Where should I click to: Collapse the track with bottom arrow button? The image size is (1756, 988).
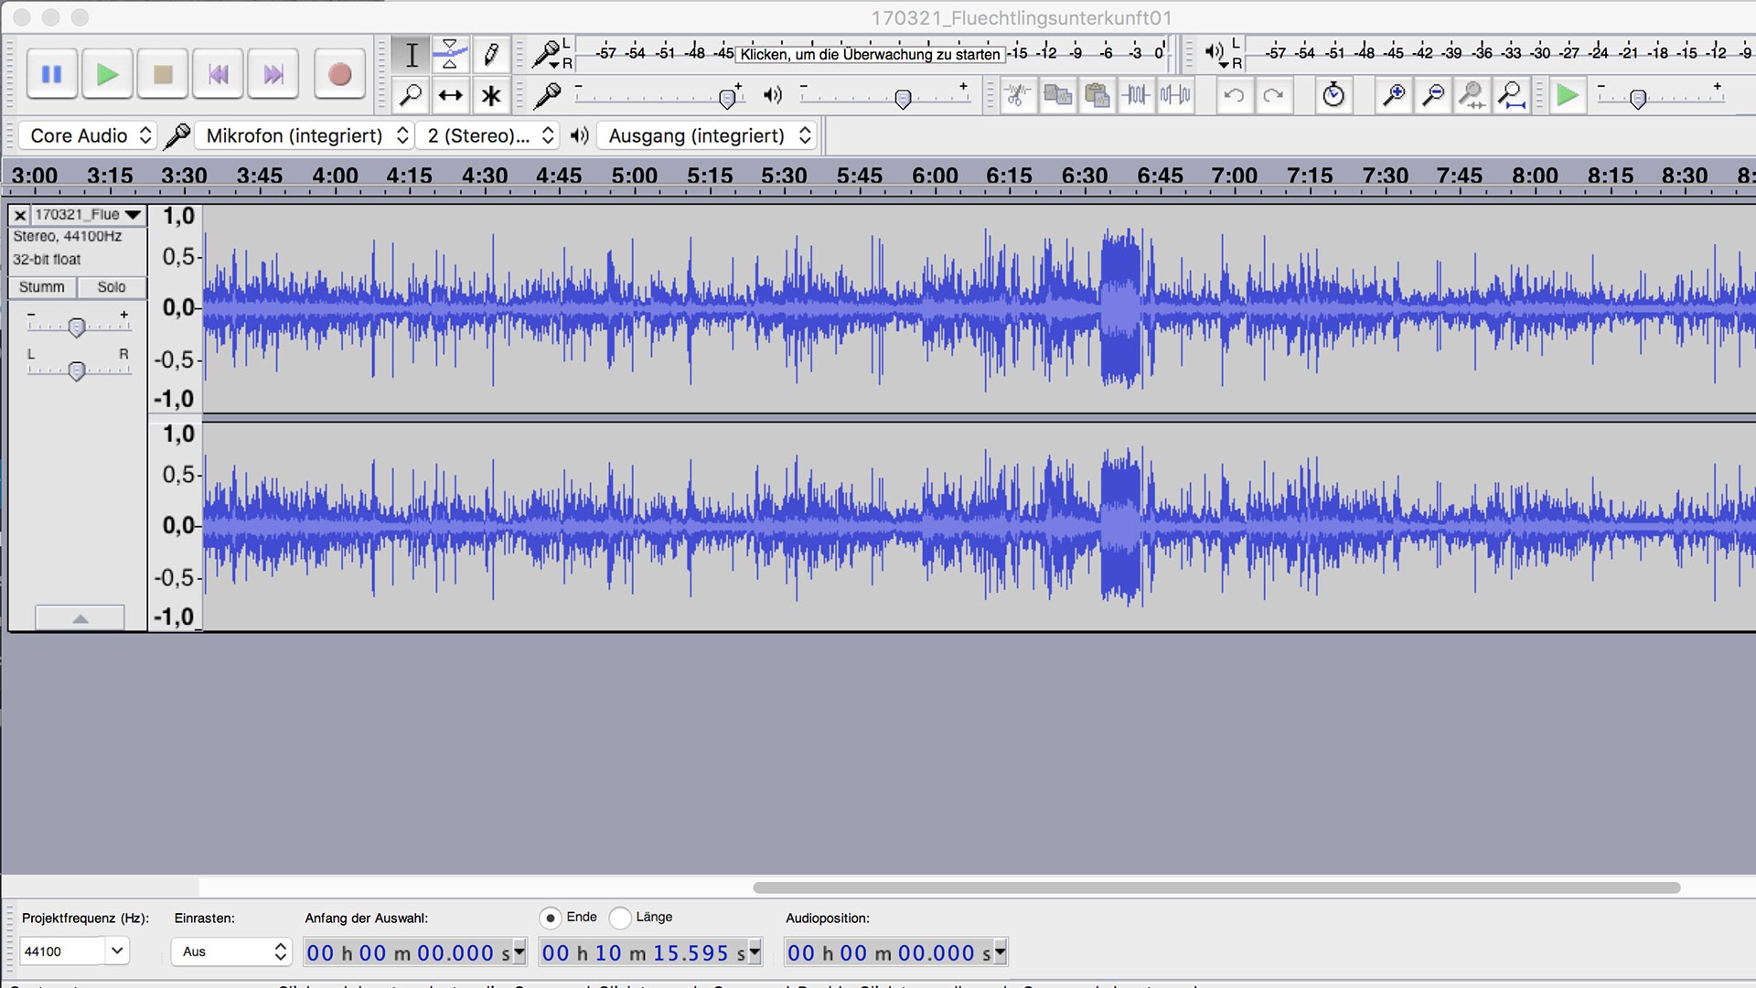[80, 618]
